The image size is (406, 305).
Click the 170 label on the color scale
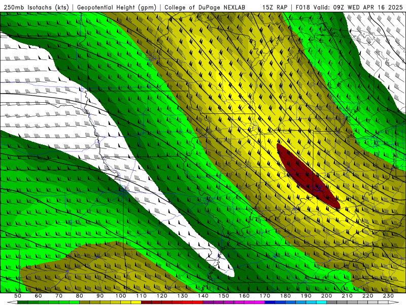click(x=264, y=296)
